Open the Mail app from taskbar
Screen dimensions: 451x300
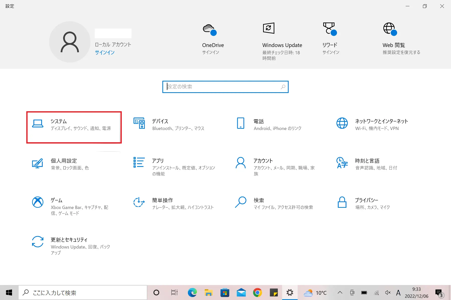coord(241,292)
